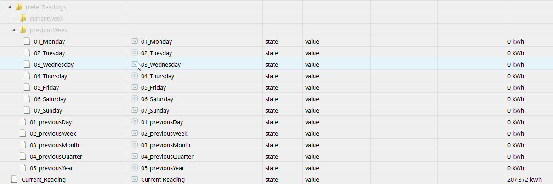The height and width of the screenshot is (184, 553).
Task: Click the state icon beside 02_Tuesday name
Action: tap(135, 53)
